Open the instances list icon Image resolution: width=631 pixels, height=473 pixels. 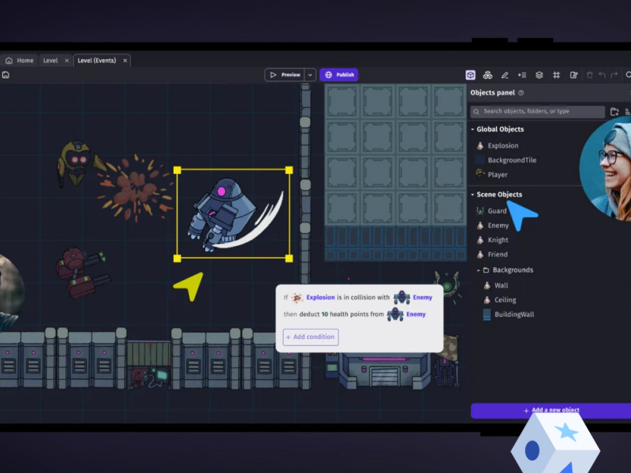pyautogui.click(x=522, y=75)
